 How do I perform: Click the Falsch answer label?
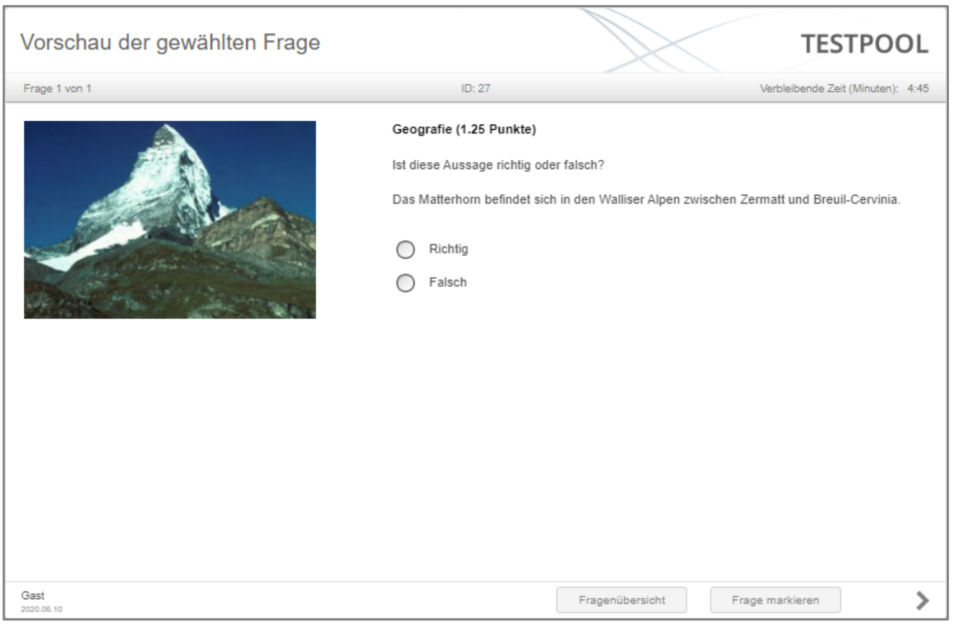(x=448, y=282)
